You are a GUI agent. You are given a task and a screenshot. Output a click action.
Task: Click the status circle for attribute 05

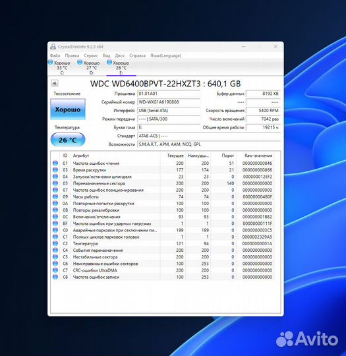click(55, 183)
